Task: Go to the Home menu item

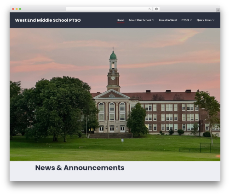Action: [x=121, y=20]
